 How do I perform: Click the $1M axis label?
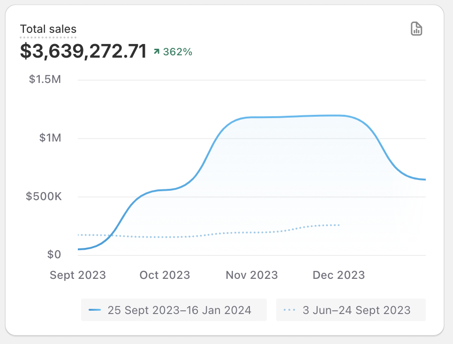50,138
